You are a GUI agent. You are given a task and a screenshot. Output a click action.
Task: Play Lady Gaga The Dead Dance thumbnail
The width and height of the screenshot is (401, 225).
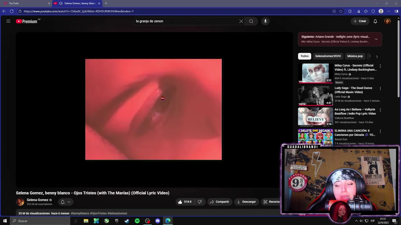tap(315, 96)
